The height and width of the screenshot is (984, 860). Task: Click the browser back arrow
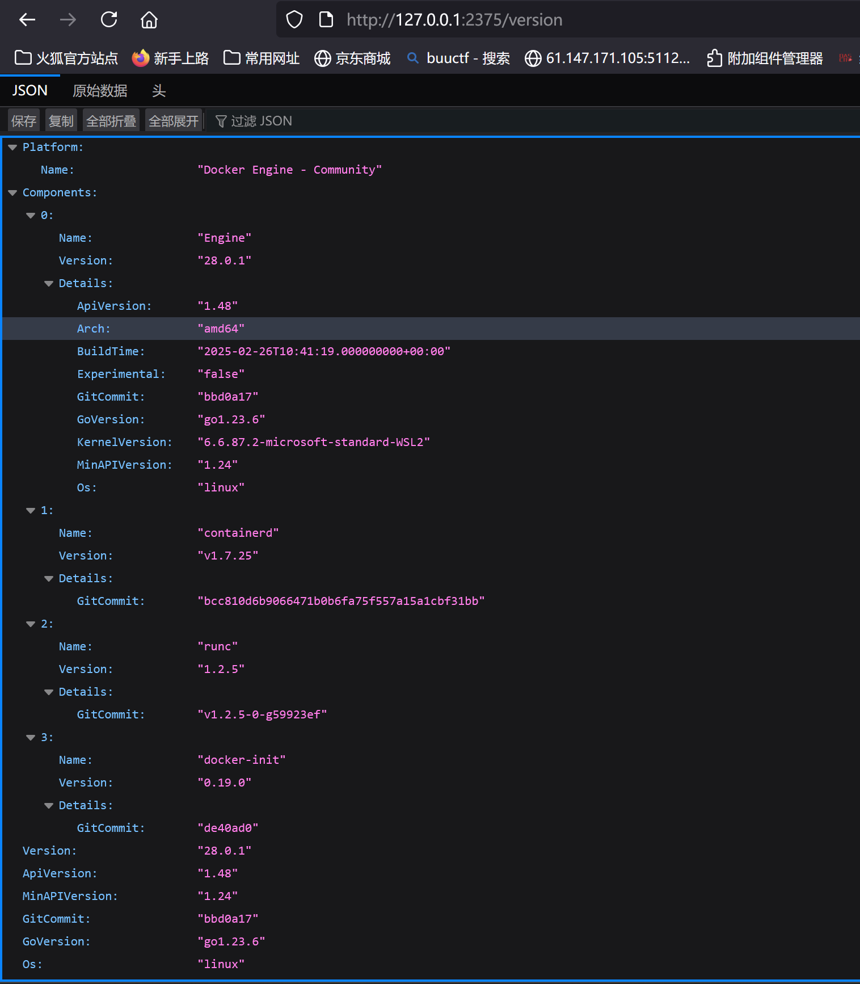coord(27,20)
